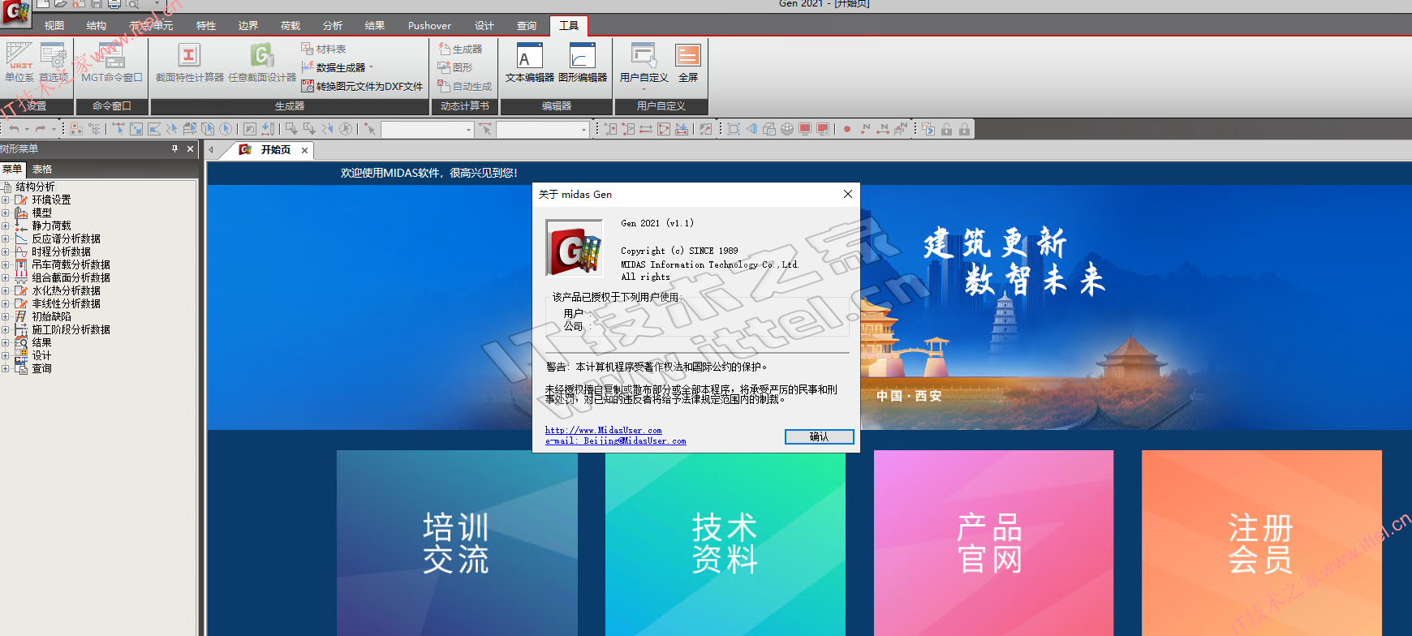Image resolution: width=1412 pixels, height=636 pixels.
Task: Close the 开始页 tab
Action: (304, 150)
